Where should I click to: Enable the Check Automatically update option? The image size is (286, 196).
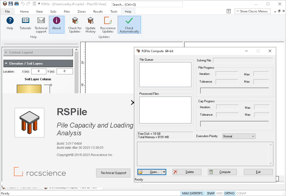(129, 25)
